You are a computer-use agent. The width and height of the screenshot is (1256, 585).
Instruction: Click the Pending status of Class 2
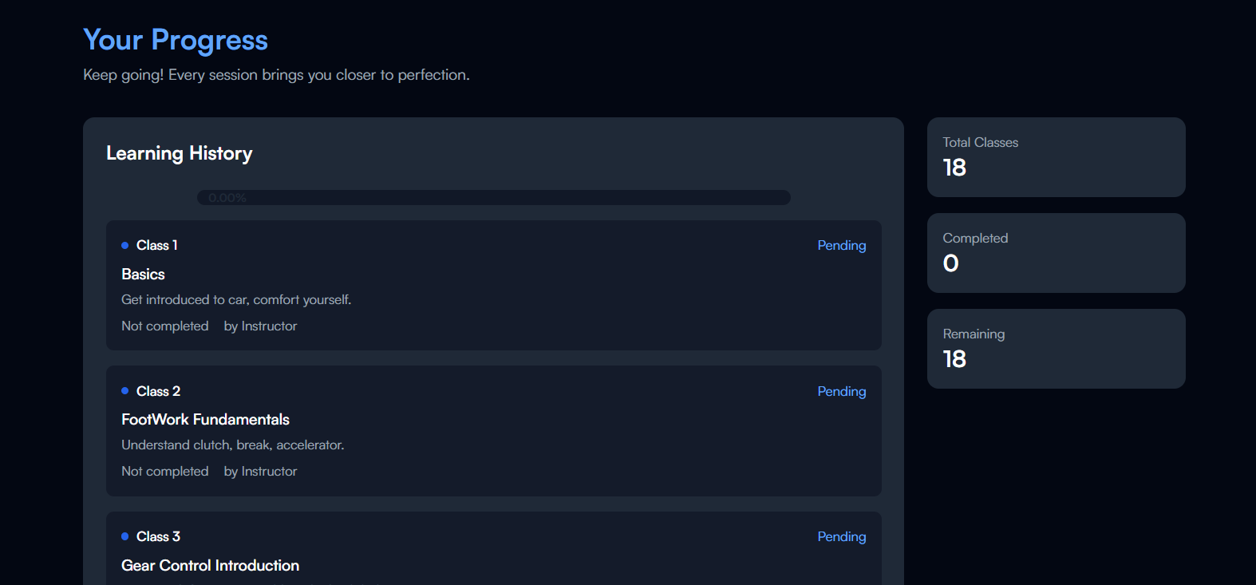[842, 392]
